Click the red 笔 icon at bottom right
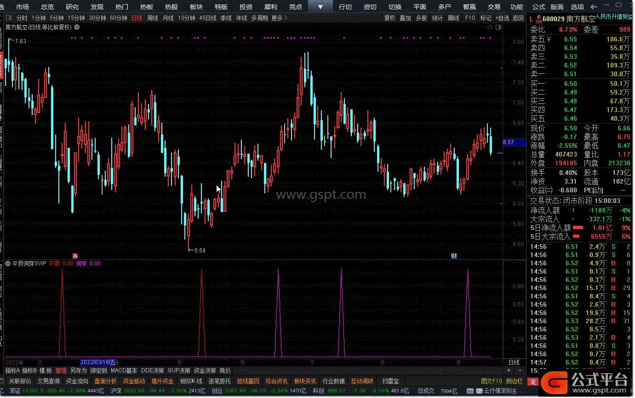635x398 pixels. tap(532, 381)
